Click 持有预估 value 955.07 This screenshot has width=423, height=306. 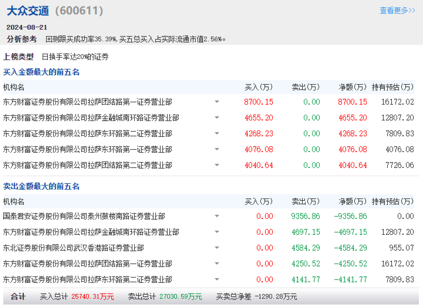pyautogui.click(x=402, y=248)
